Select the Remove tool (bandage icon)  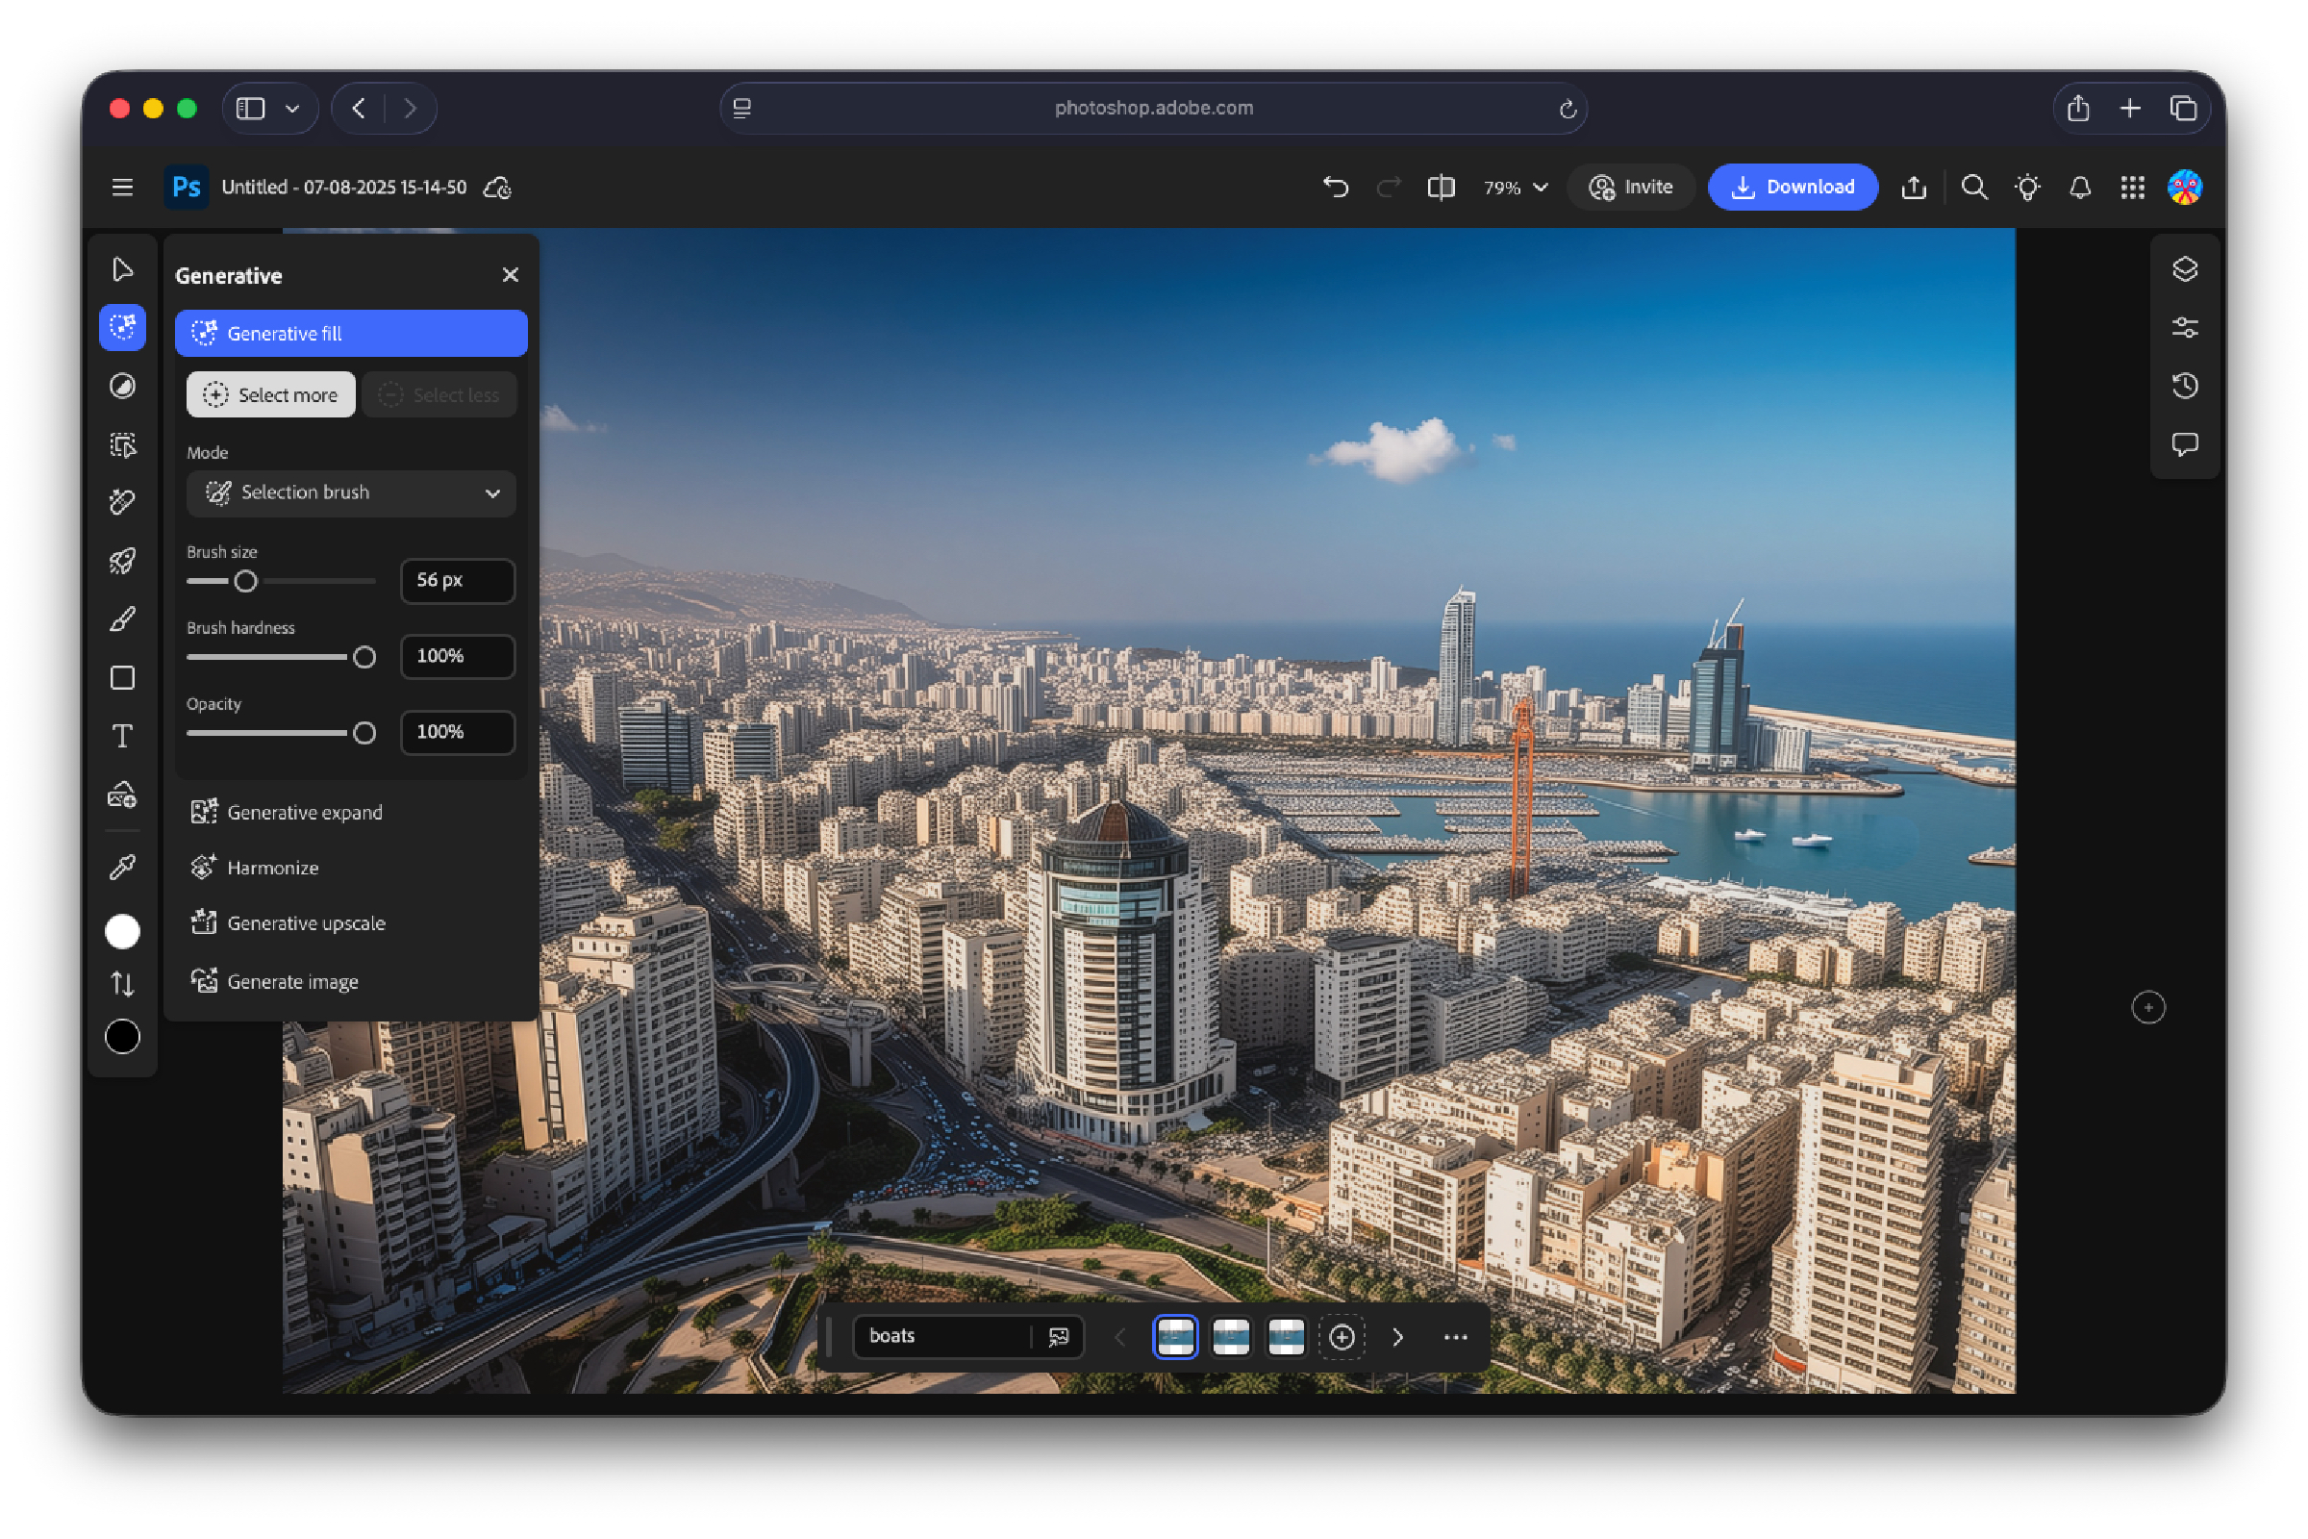[x=123, y=501]
